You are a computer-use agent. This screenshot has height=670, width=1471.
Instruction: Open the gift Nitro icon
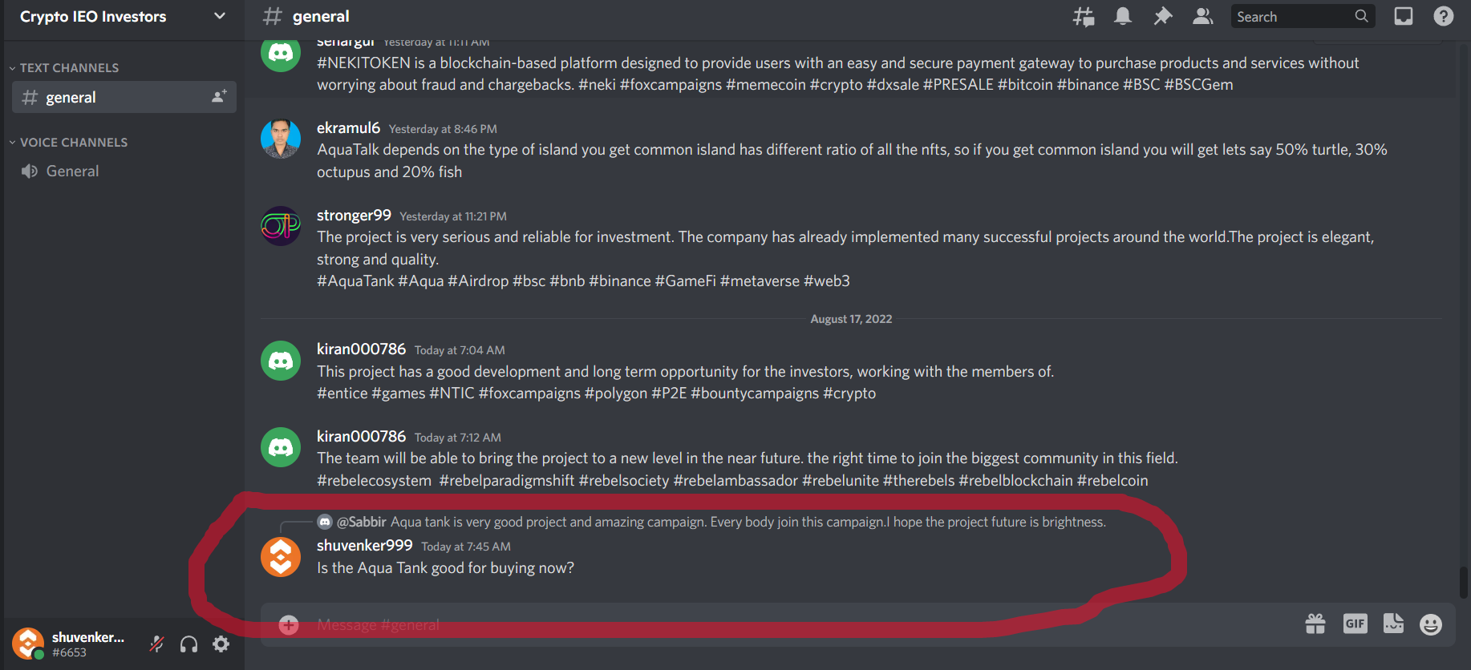(1315, 624)
